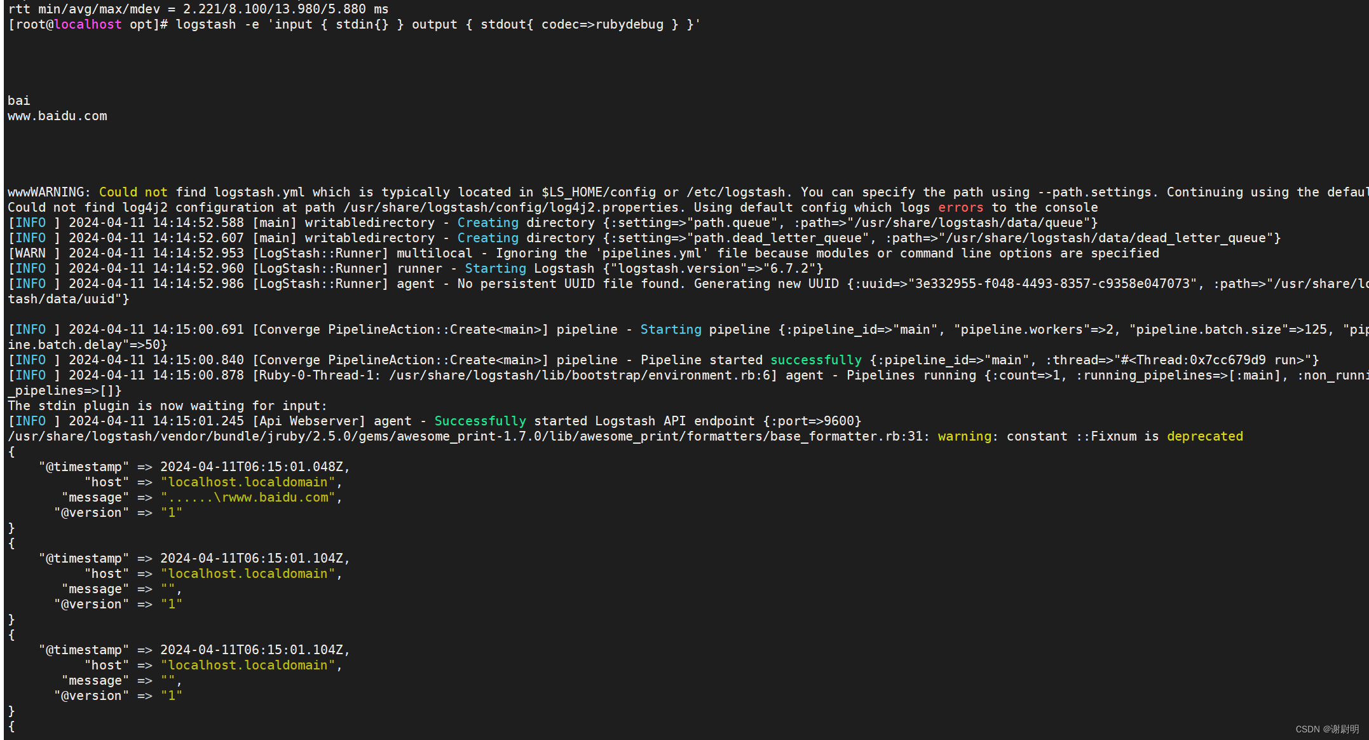This screenshot has height=740, width=1369.
Task: Select the port=>9600 text
Action: [x=812, y=421]
